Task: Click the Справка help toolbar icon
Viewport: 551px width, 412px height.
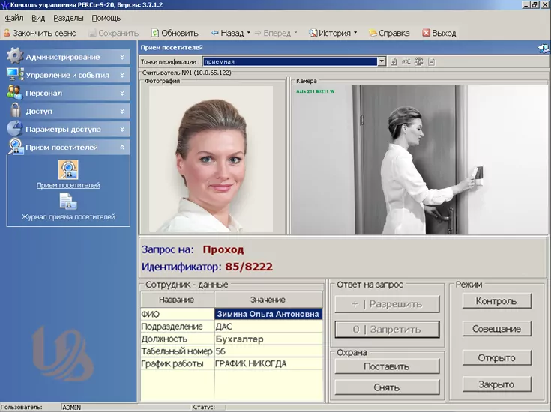Action: click(x=372, y=33)
